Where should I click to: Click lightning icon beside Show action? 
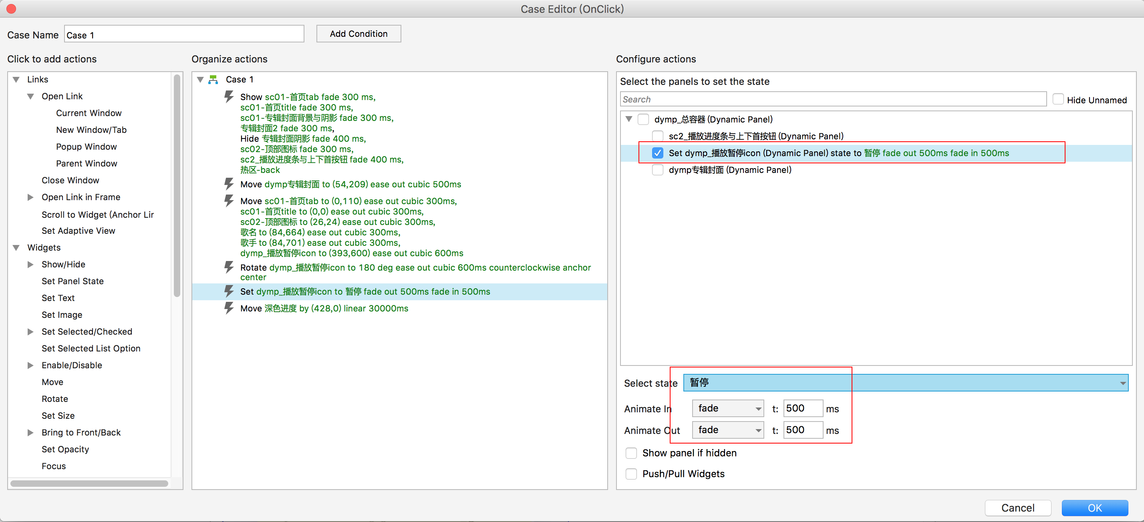pyautogui.click(x=229, y=96)
